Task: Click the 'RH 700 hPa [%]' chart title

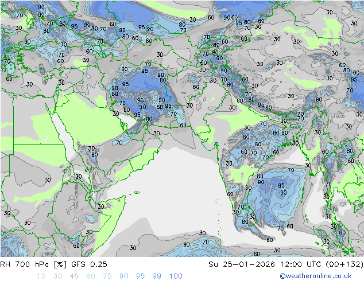Action: [33, 264]
